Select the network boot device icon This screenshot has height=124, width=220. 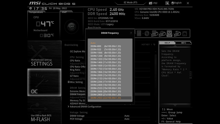185,34
